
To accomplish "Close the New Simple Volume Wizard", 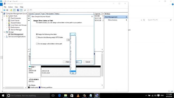I will [x=92, y=17].
